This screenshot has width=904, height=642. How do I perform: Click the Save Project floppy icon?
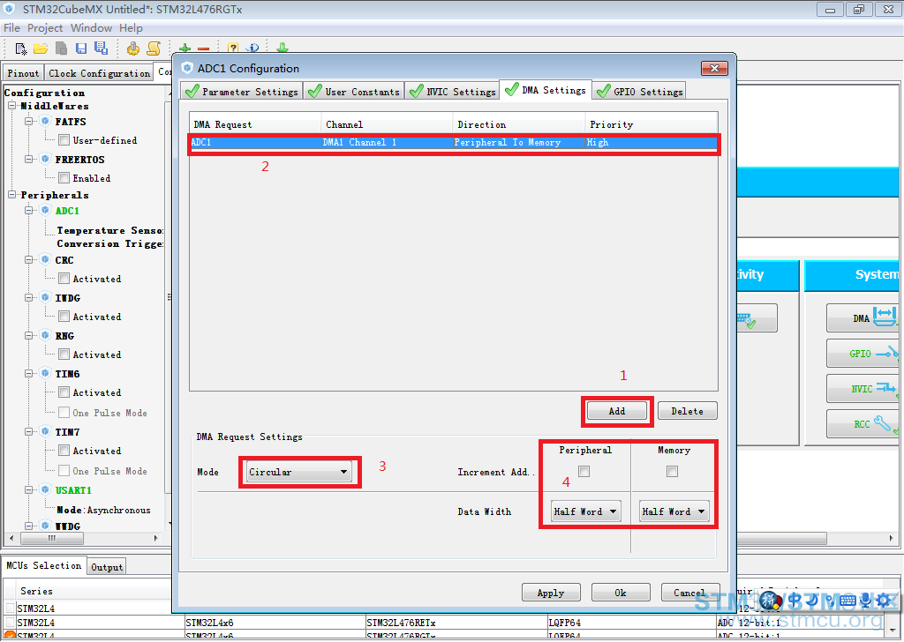[x=81, y=49]
